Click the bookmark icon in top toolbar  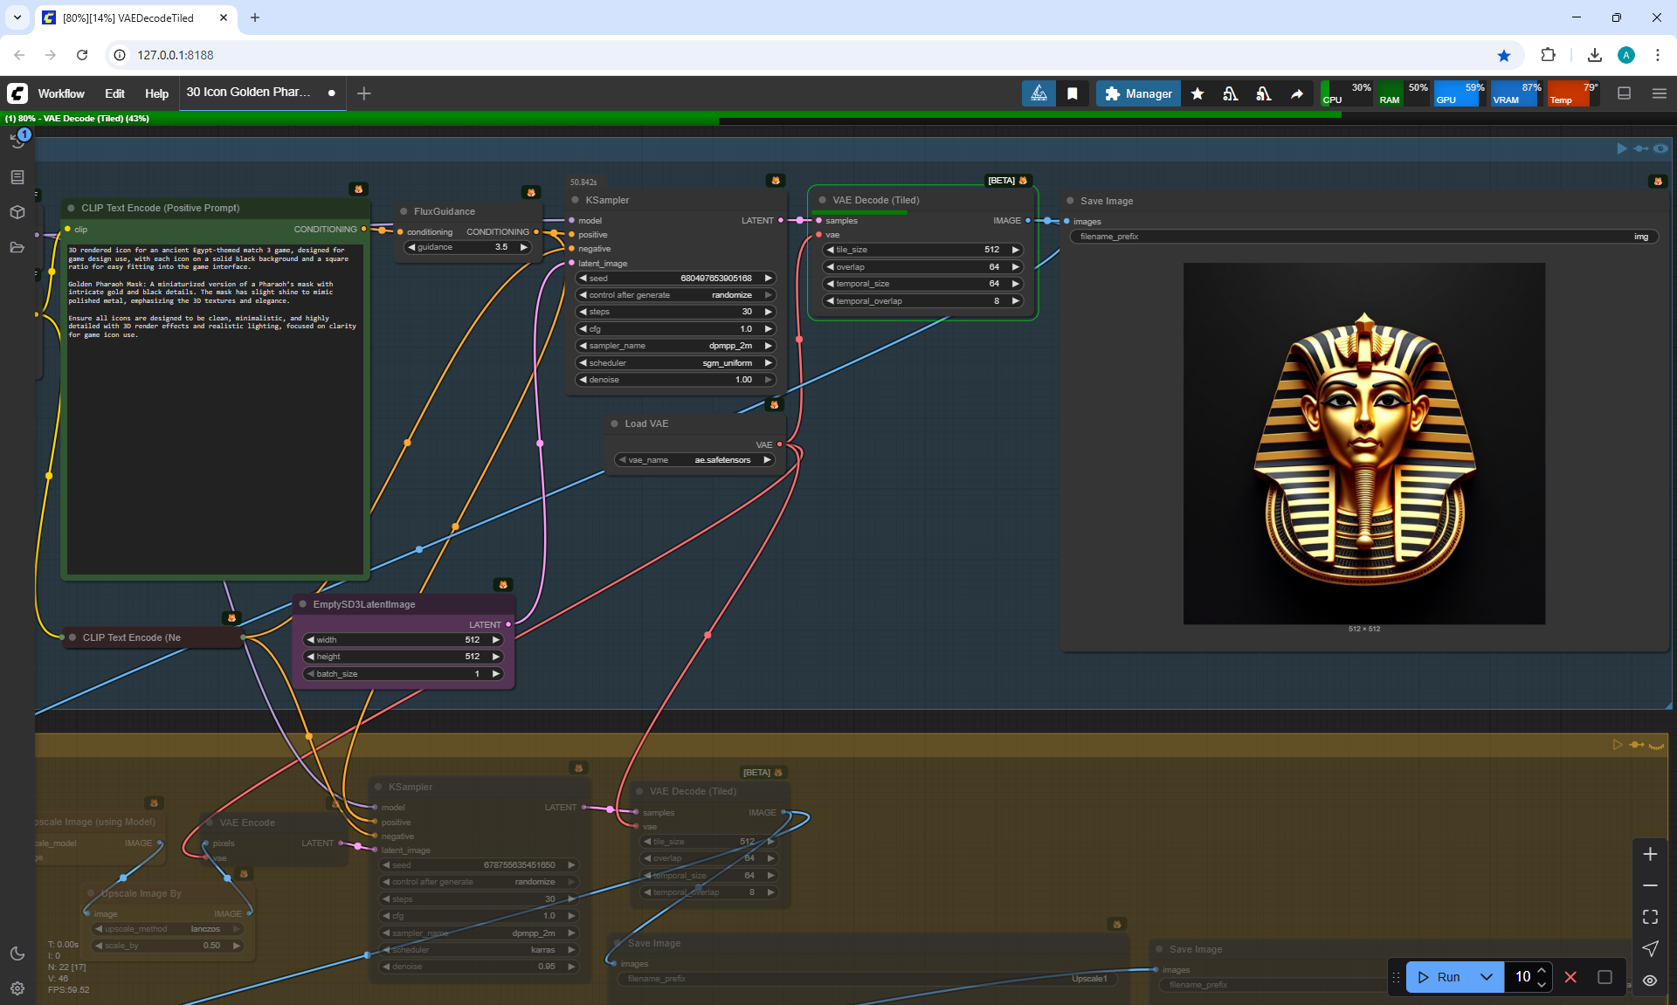pyautogui.click(x=1073, y=93)
